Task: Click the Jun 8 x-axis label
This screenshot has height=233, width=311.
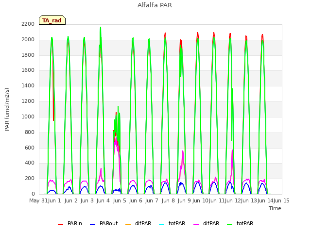Action: click(168, 200)
